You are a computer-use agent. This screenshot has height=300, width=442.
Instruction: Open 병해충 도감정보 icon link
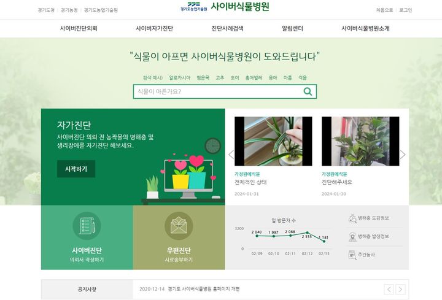pyautogui.click(x=353, y=218)
